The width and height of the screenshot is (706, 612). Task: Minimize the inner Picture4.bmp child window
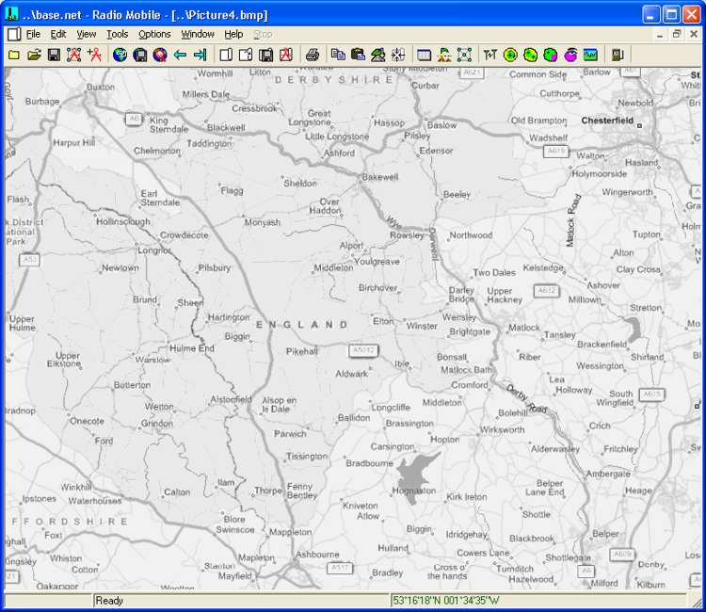coord(660,34)
